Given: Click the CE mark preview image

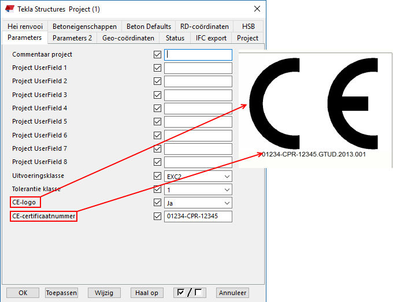Looking at the screenshot, I should click(x=314, y=103).
